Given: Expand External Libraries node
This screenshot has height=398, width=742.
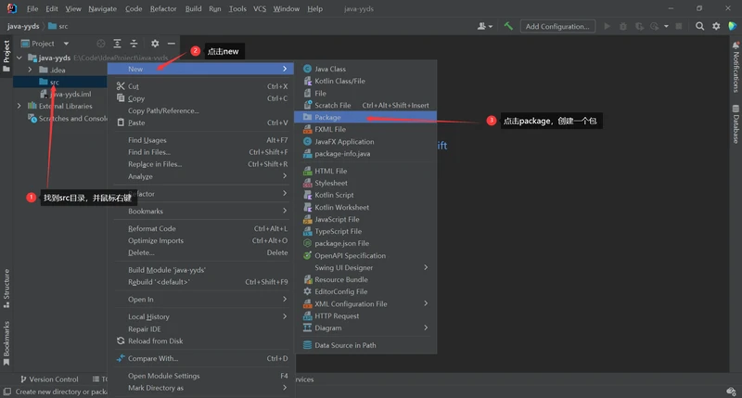Looking at the screenshot, I should click(19, 106).
